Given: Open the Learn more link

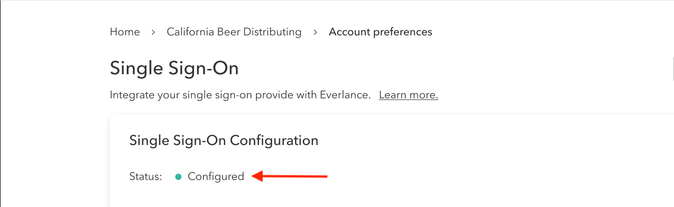Looking at the screenshot, I should (x=408, y=95).
